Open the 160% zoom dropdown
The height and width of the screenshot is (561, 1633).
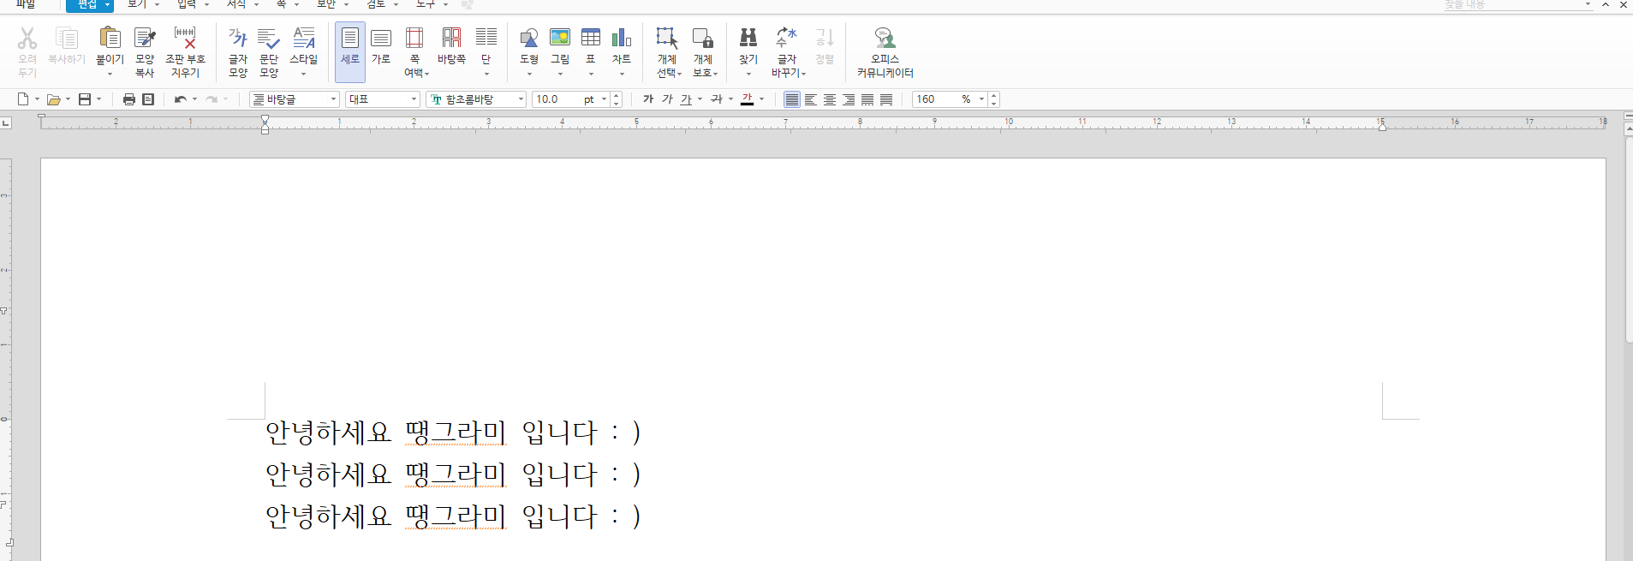pos(981,99)
